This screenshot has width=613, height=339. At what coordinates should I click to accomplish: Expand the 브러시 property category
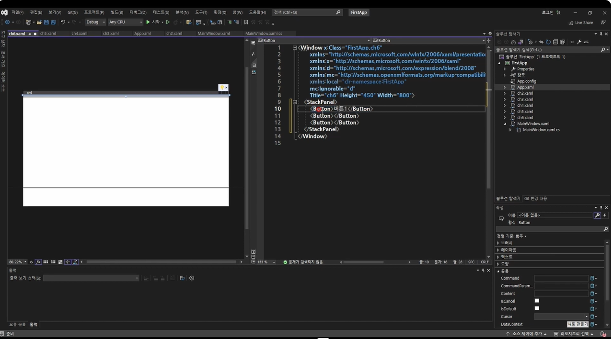[498, 243]
